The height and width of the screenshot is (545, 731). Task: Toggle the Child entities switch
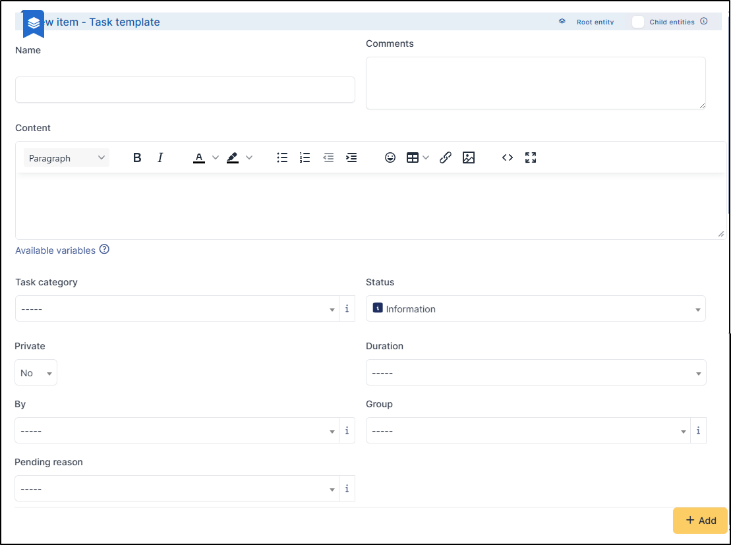[x=638, y=22]
